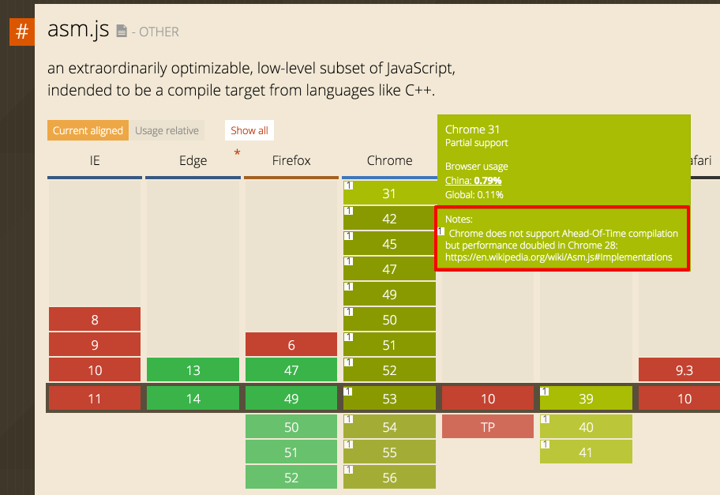
Task: Click the version 41 cell
Action: tap(586, 452)
